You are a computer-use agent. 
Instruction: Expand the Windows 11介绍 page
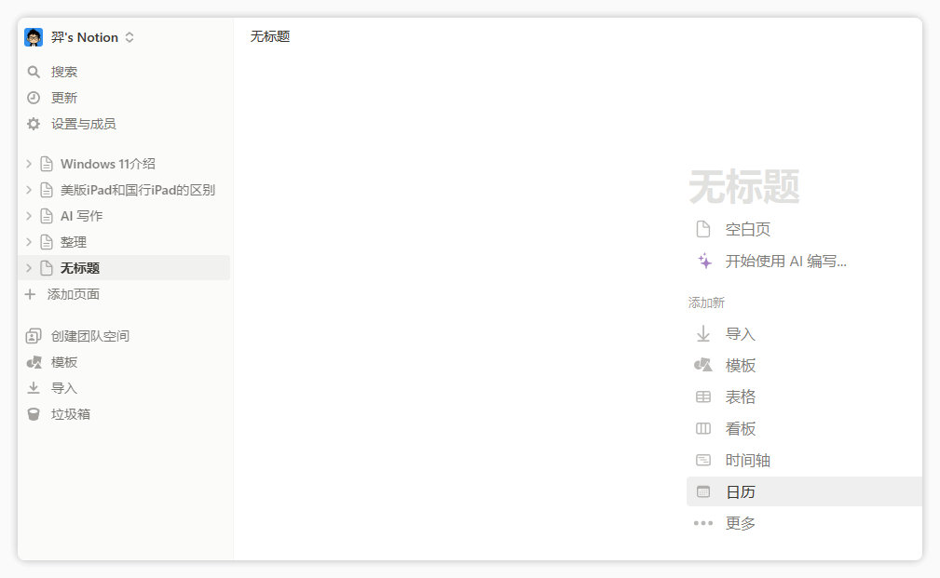point(29,164)
